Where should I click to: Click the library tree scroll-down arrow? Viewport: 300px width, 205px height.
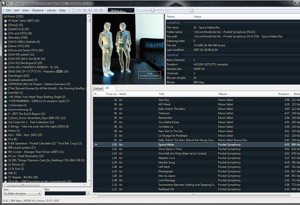(x=89, y=181)
